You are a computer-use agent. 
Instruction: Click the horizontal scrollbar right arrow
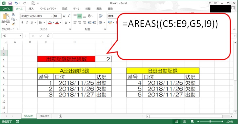coord(231,116)
